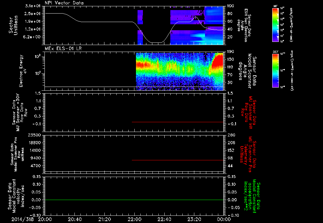The width and height of the screenshot is (323, 223).
Task: Click the 'MEx ELS-01 LR' panel title
Action: (x=63, y=49)
